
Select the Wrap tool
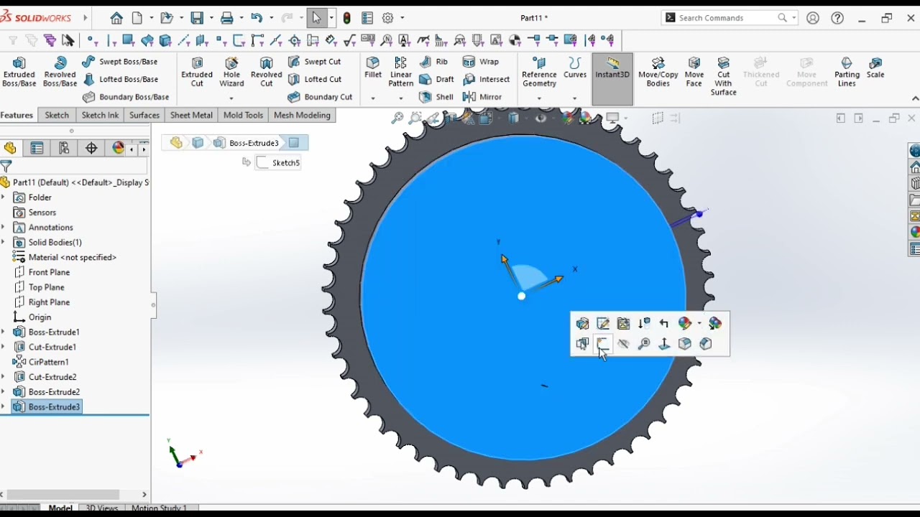481,62
